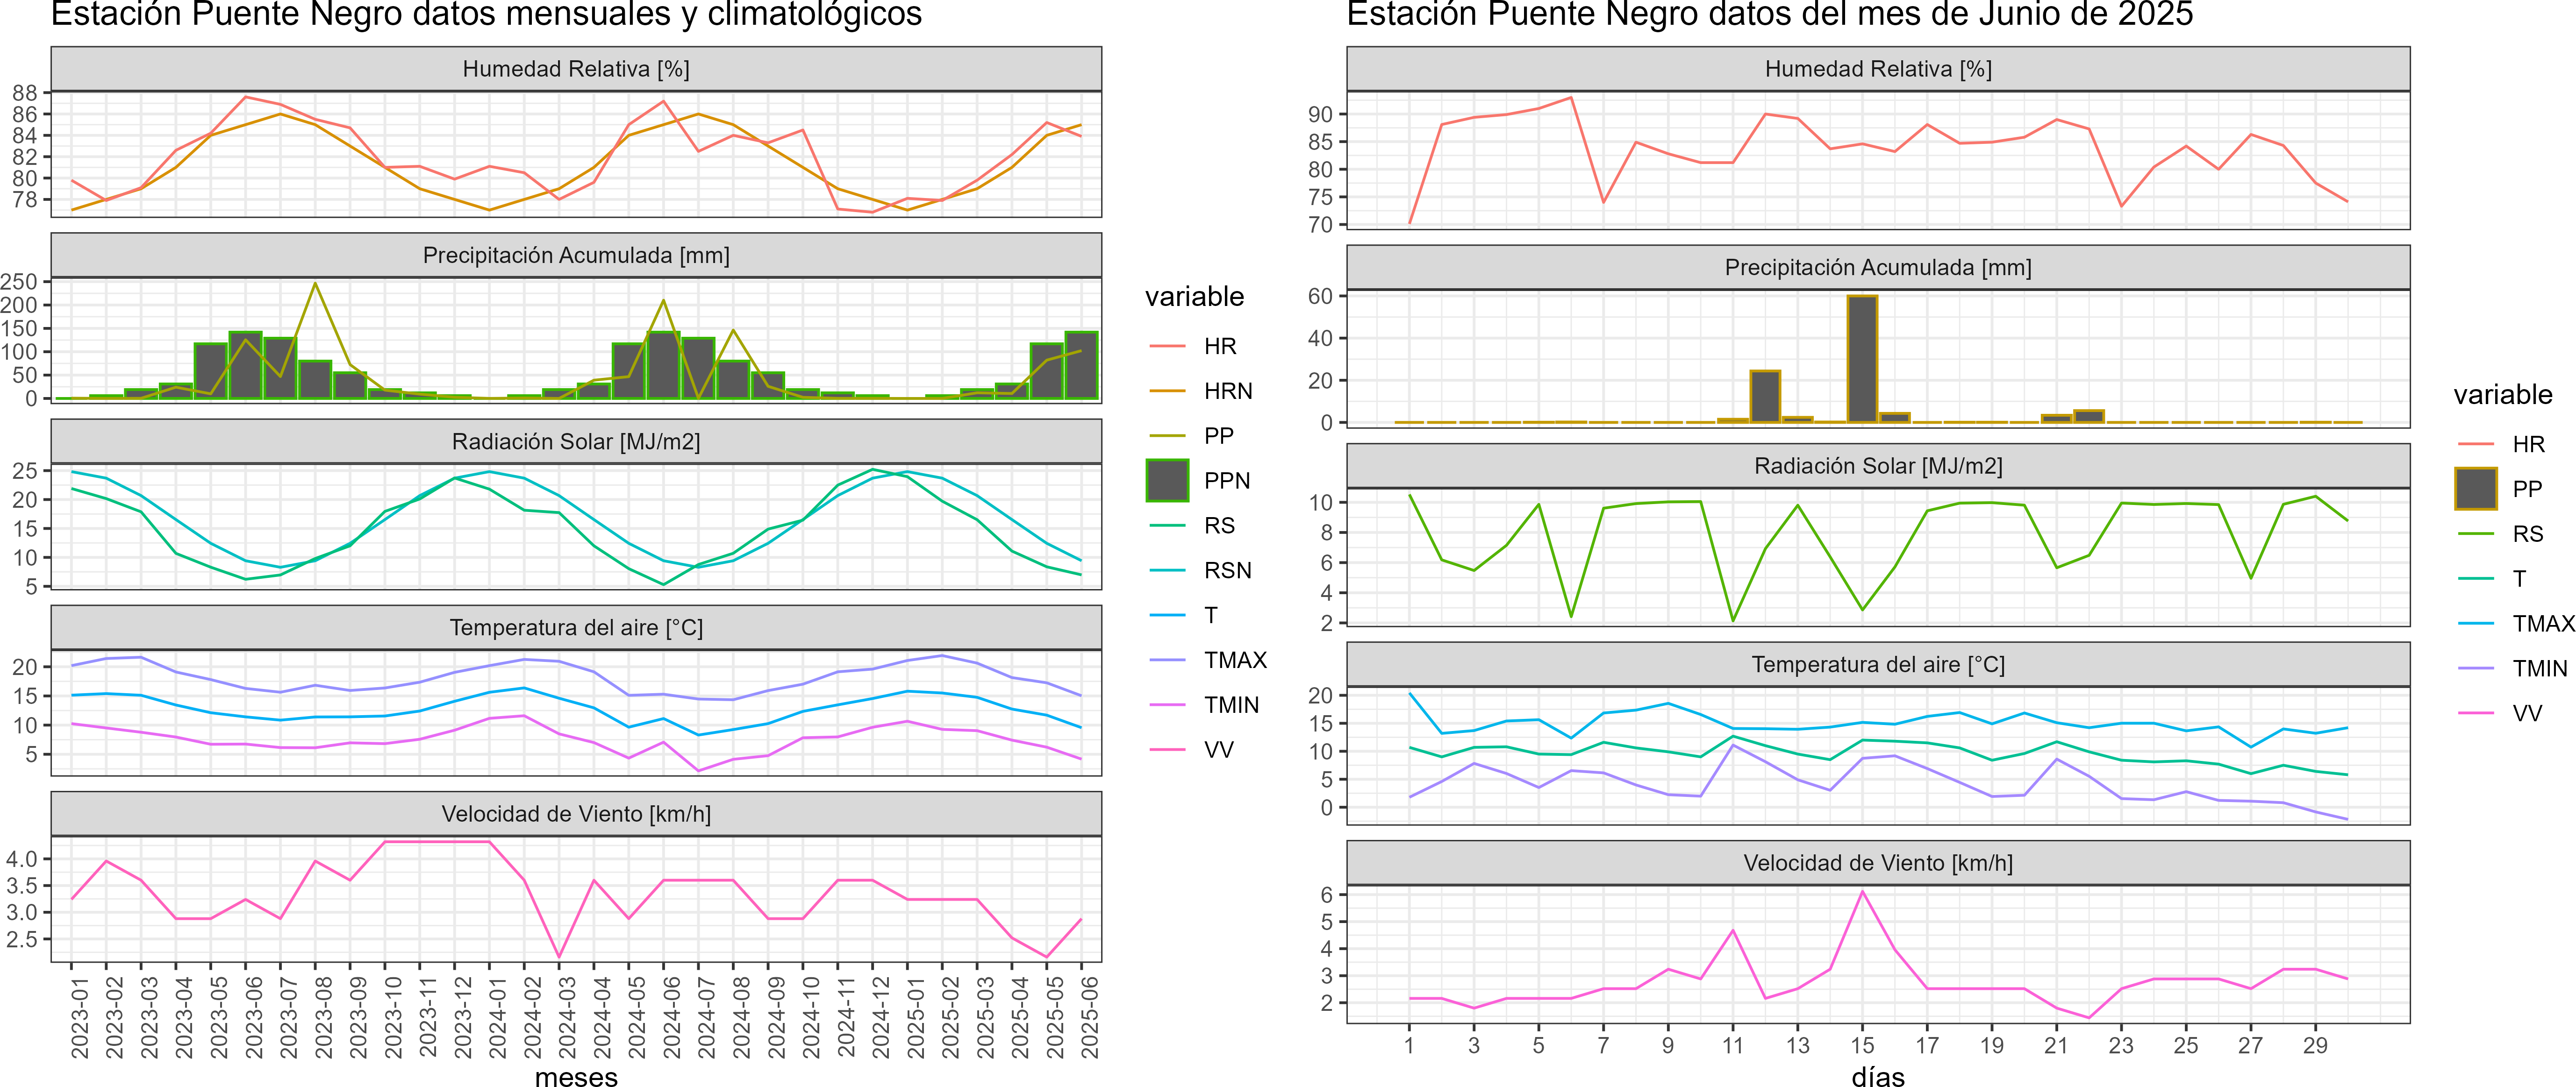Image resolution: width=2576 pixels, height=1087 pixels.
Task: Click VV label in right legend
Action: pos(2527,713)
